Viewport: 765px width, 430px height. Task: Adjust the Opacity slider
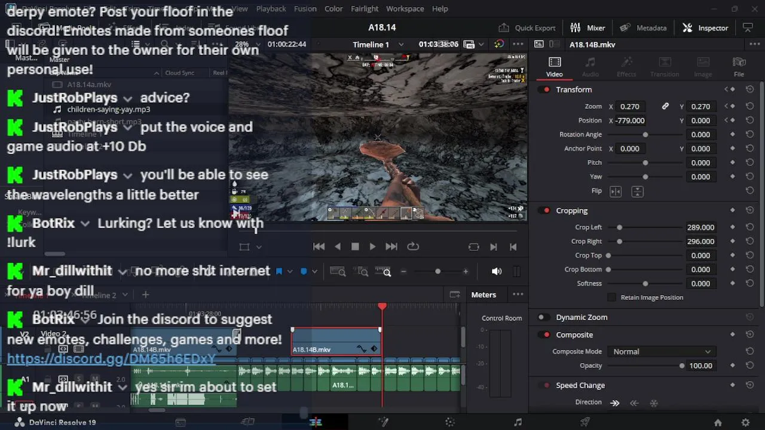681,365
